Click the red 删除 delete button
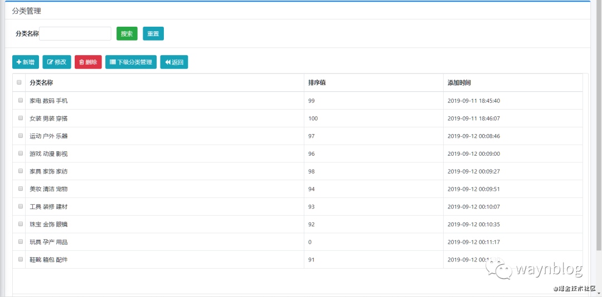Image resolution: width=602 pixels, height=297 pixels. tap(88, 62)
